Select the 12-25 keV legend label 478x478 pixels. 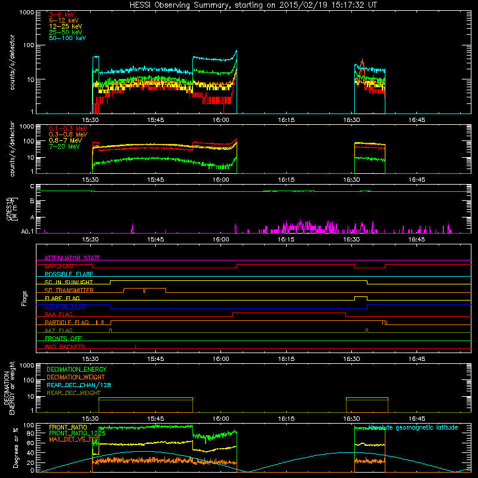coord(66,26)
